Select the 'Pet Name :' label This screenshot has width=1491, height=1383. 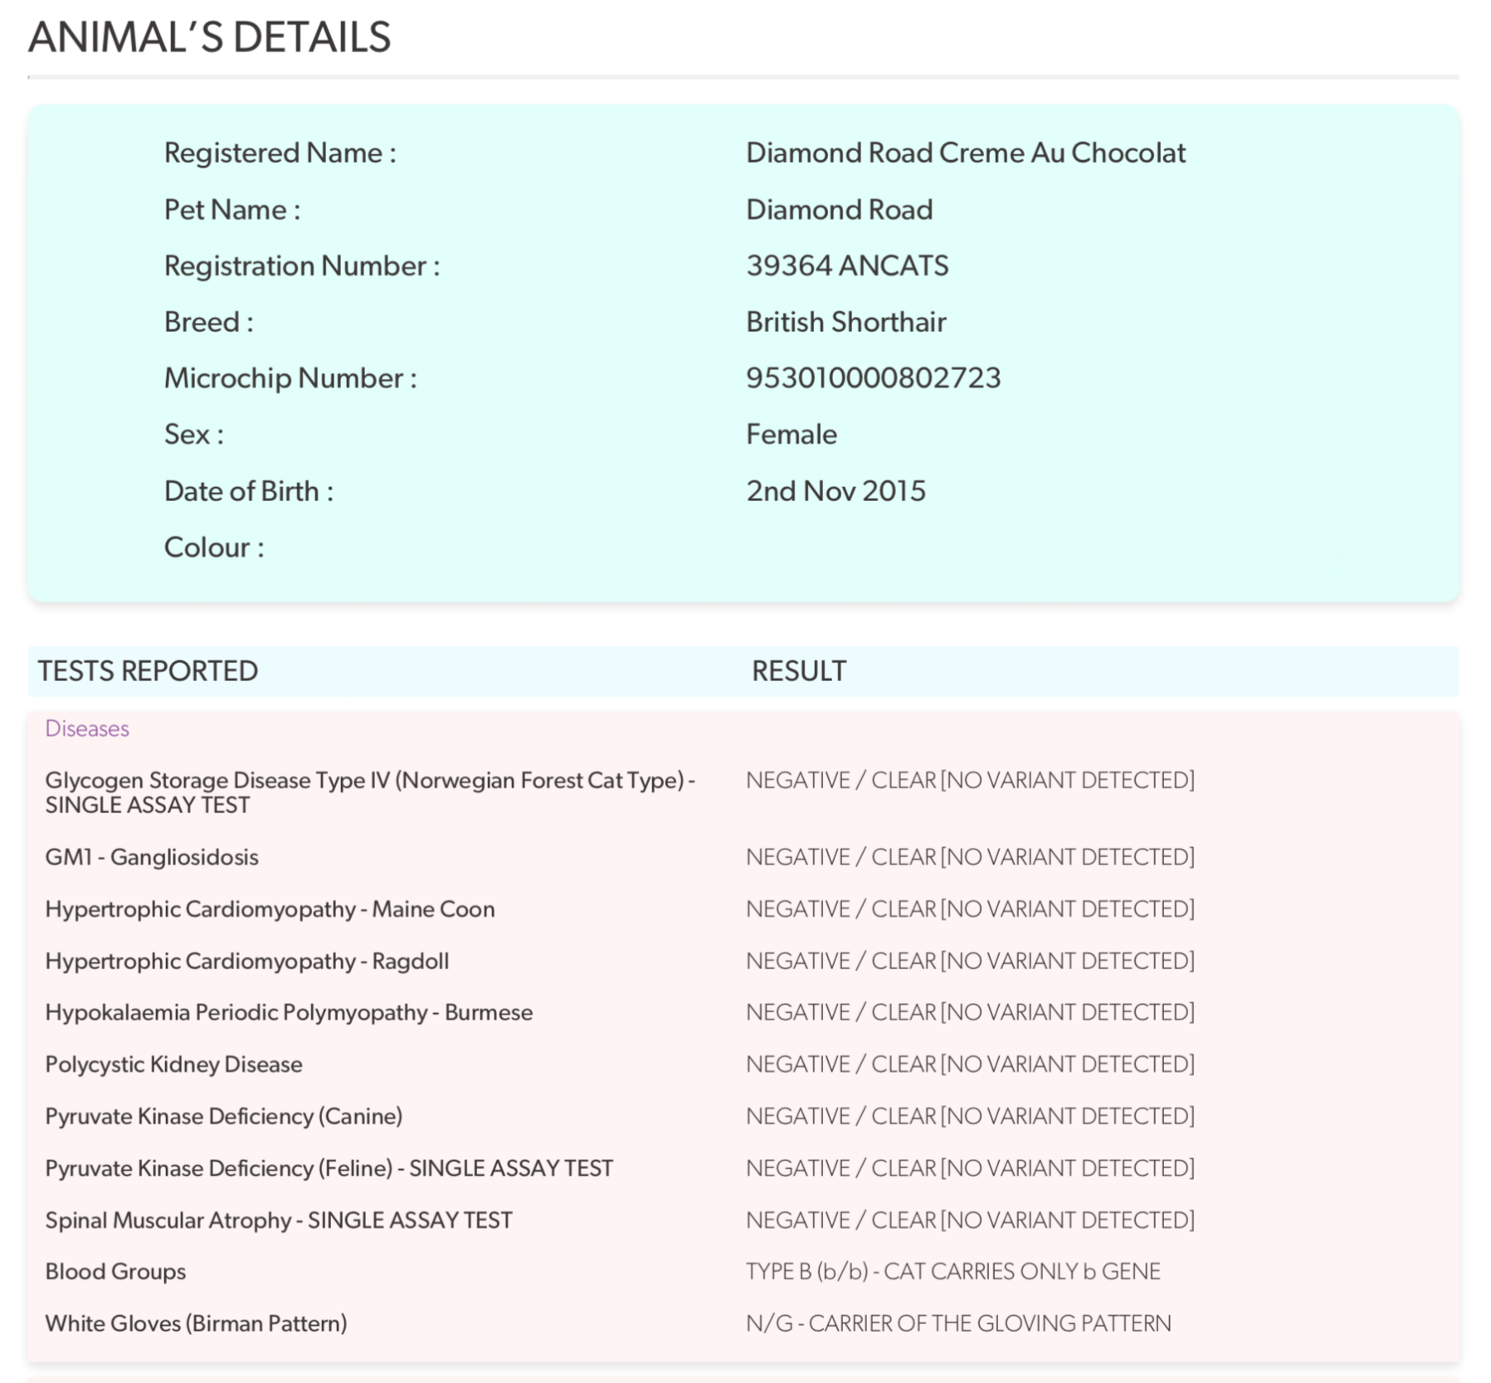pyautogui.click(x=232, y=210)
